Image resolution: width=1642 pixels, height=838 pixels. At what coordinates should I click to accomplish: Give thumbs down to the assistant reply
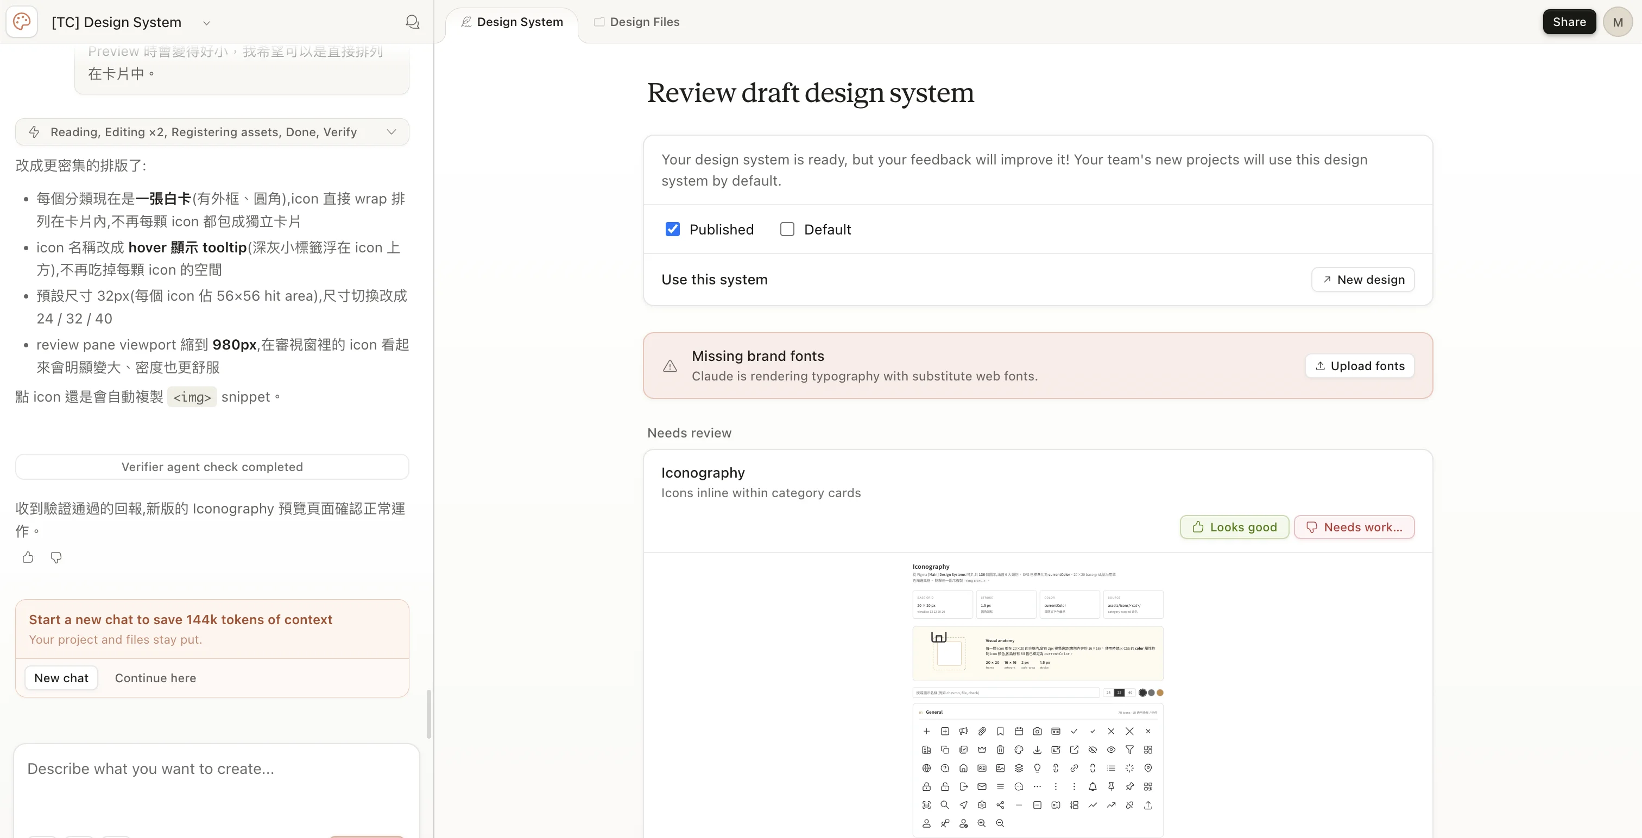point(56,557)
